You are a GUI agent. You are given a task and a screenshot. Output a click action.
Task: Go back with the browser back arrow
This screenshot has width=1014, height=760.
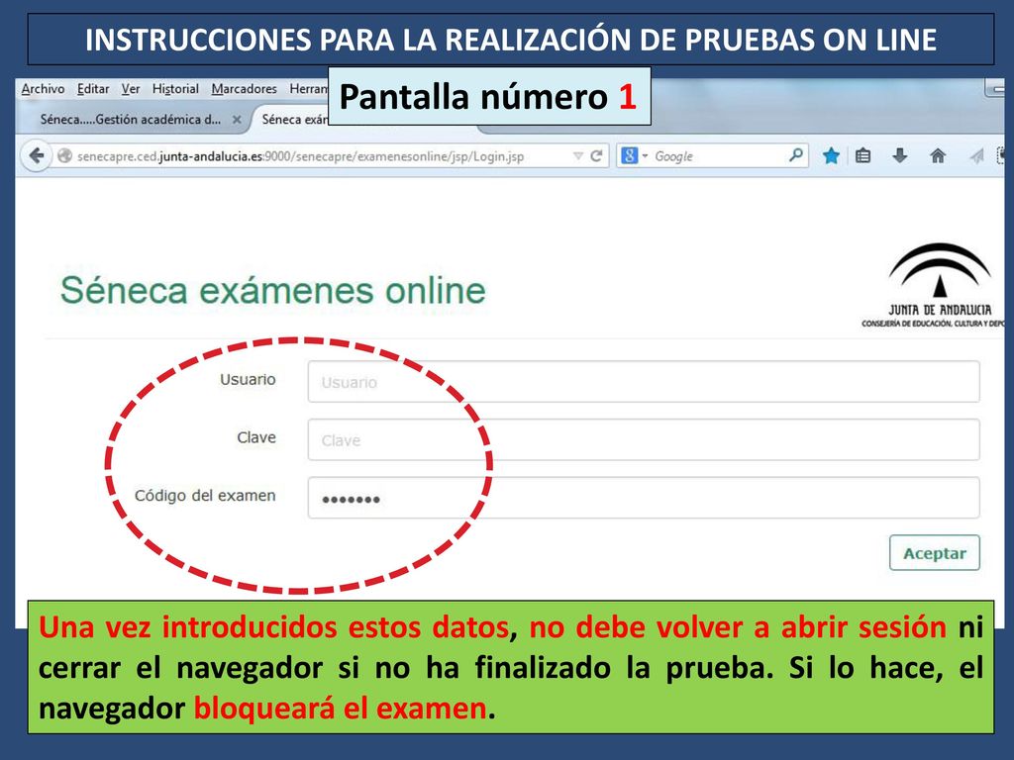point(37,155)
